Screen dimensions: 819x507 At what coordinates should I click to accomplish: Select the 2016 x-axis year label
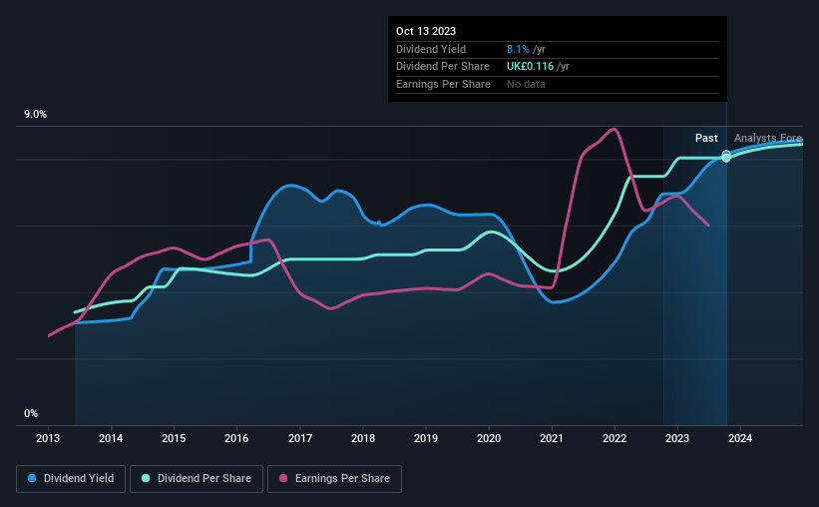point(236,438)
